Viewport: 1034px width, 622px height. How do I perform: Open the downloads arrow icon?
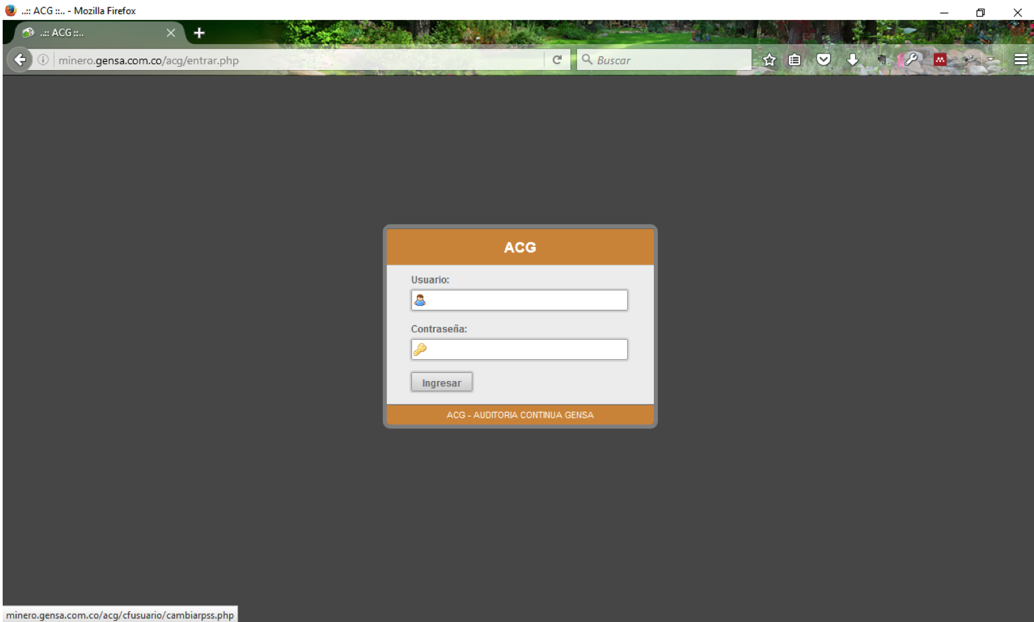click(852, 60)
